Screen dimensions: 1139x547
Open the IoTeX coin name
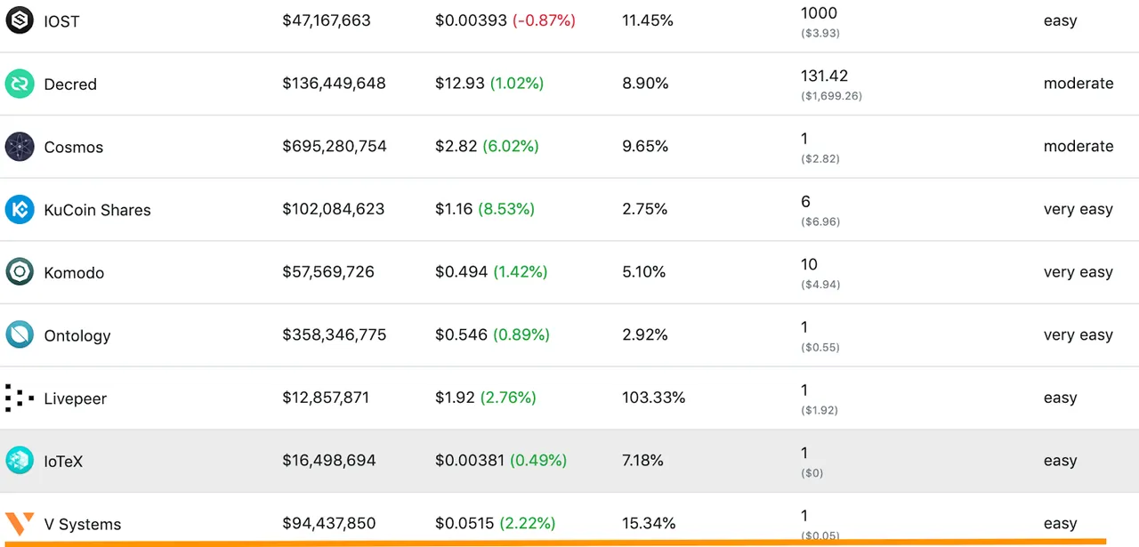point(63,462)
